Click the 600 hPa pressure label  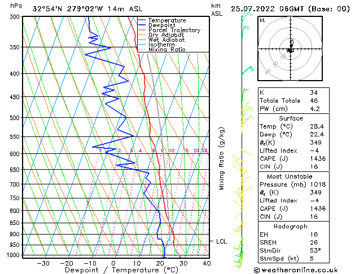pyautogui.click(x=16, y=154)
